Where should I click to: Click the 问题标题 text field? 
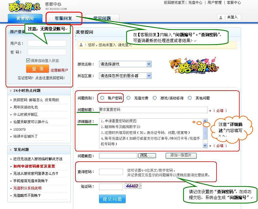coord(153,110)
